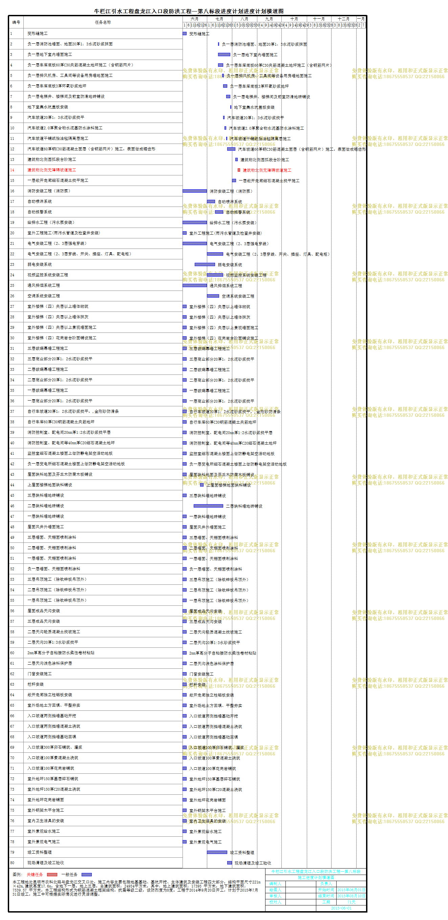The width and height of the screenshot is (448, 920).
Task: Click the Gantt bar of 竣工资料整理
Action: coord(217,852)
